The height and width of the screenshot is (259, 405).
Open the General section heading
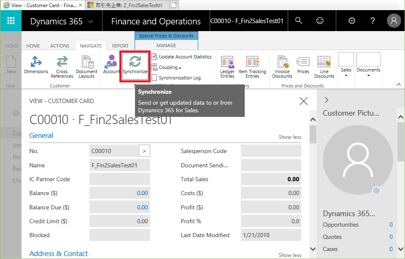(x=41, y=135)
